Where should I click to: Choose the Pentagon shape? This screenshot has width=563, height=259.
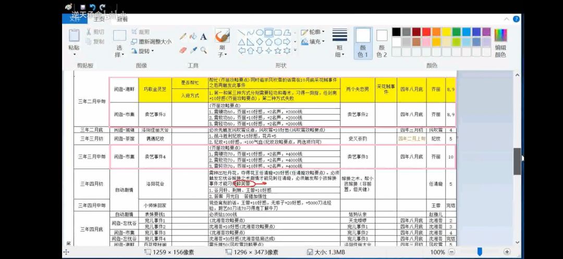pos(268,42)
